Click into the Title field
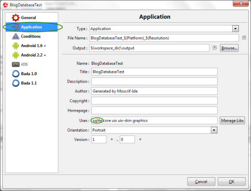This screenshot has width=251, height=191. coord(154,72)
